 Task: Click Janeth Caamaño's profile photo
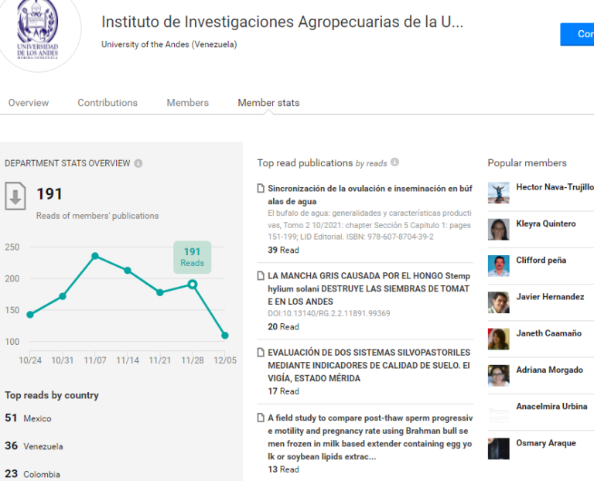click(499, 339)
